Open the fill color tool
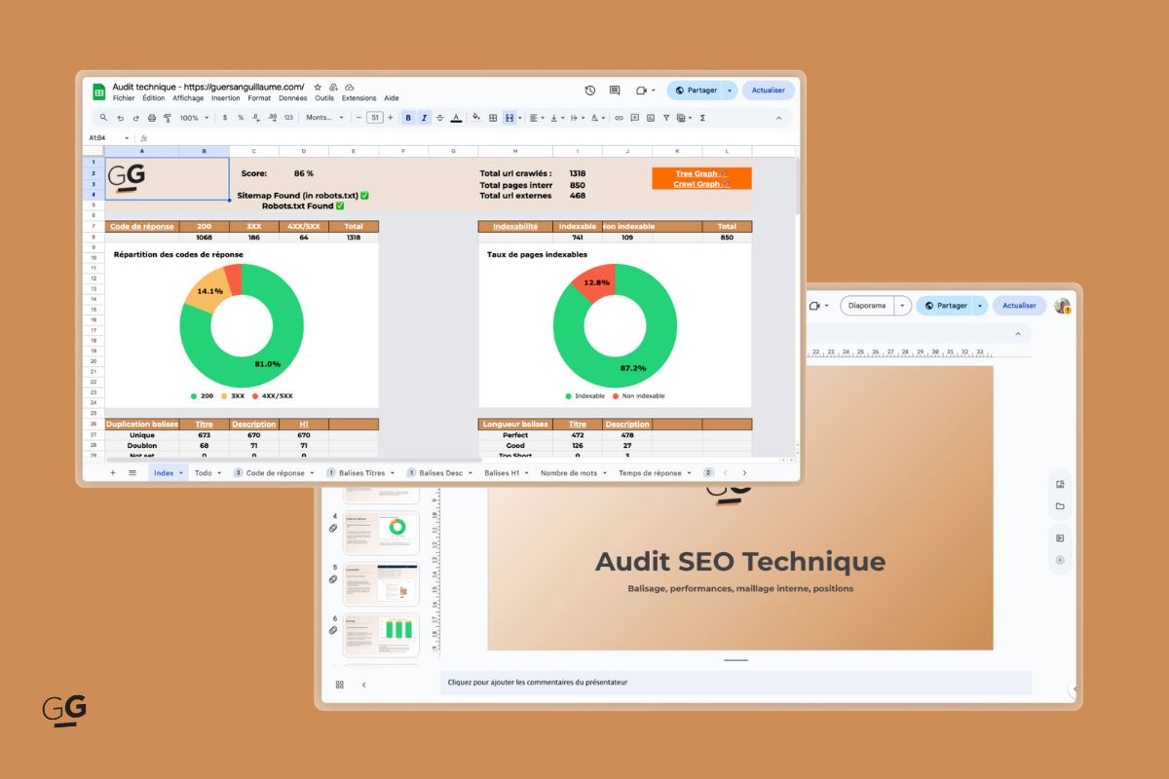Viewport: 1169px width, 779px height. pyautogui.click(x=475, y=118)
